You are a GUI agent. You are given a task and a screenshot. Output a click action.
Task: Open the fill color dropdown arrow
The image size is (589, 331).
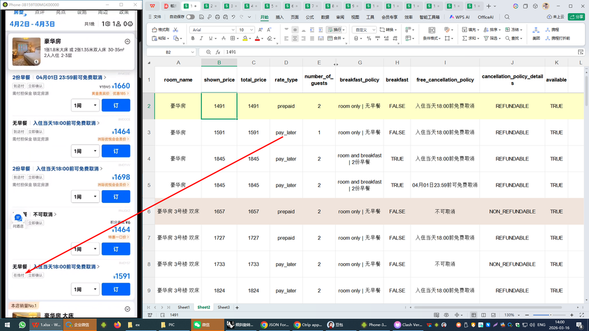click(x=250, y=39)
